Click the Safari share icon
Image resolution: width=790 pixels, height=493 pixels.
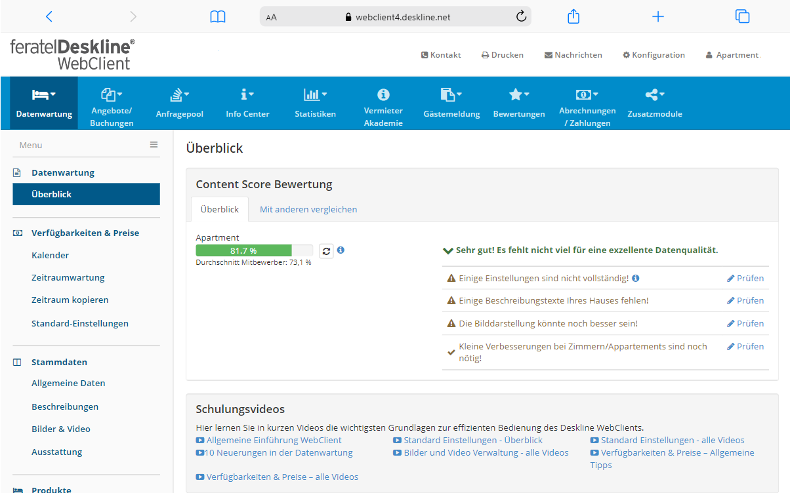coord(573,17)
